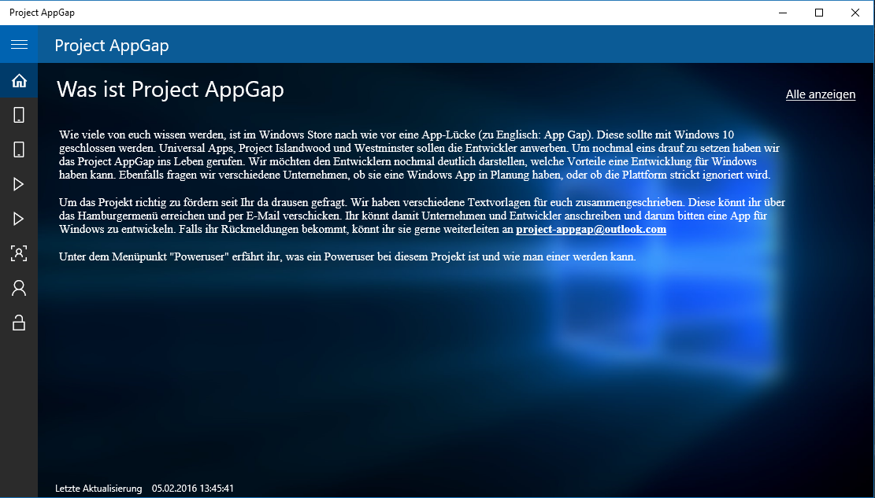Open the first phone icon in sidebar

(19, 115)
